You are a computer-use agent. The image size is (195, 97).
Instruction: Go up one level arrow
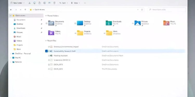(25, 10)
